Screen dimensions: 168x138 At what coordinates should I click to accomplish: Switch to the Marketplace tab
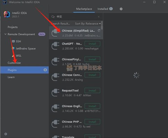pyautogui.click(x=84, y=9)
